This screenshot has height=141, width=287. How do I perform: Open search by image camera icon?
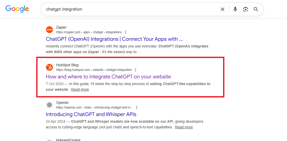[x=245, y=9]
